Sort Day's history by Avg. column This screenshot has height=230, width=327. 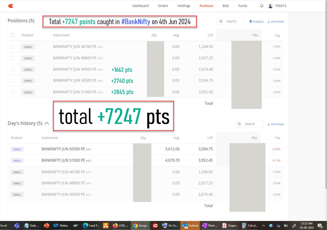(x=176, y=138)
